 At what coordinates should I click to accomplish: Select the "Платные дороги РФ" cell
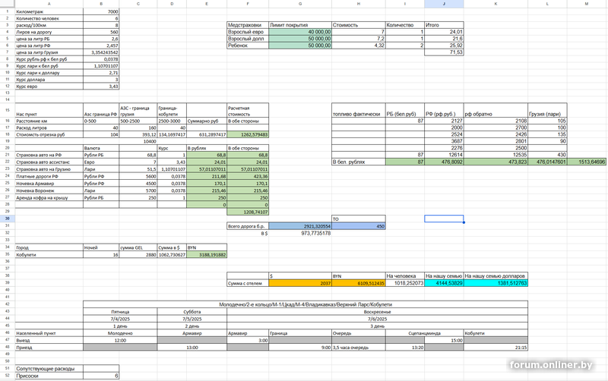(x=49, y=176)
